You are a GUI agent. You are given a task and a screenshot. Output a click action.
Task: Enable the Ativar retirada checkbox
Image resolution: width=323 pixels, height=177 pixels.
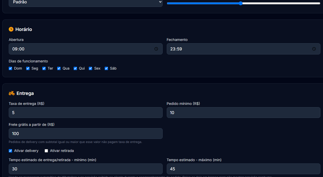[x=46, y=151]
